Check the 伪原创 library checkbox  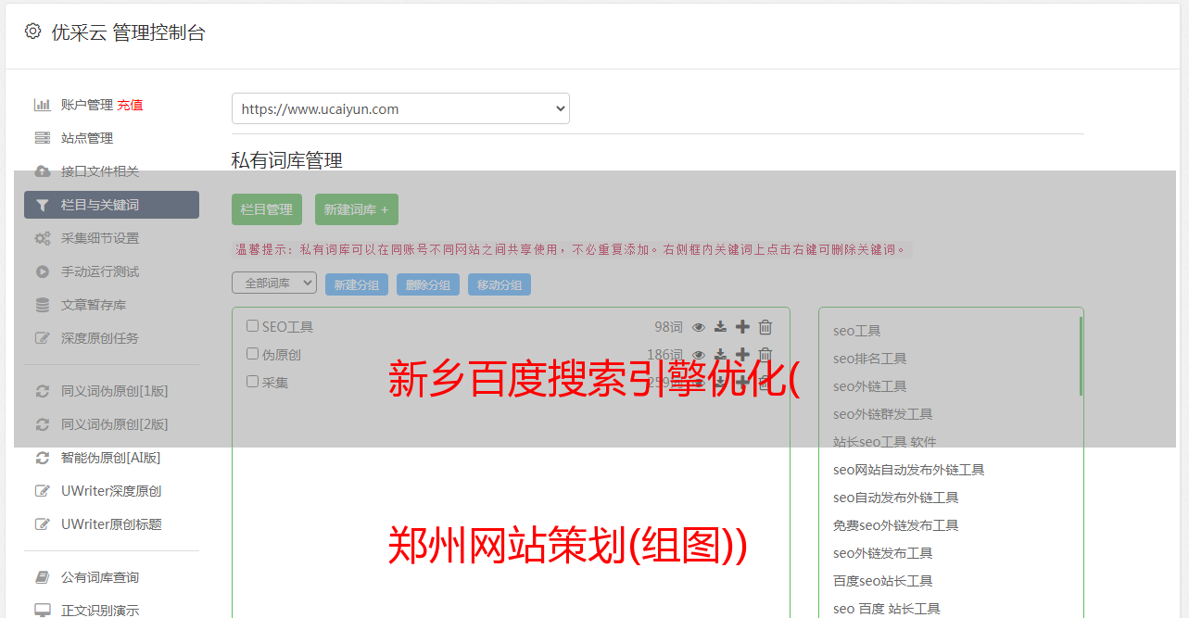pyautogui.click(x=252, y=354)
